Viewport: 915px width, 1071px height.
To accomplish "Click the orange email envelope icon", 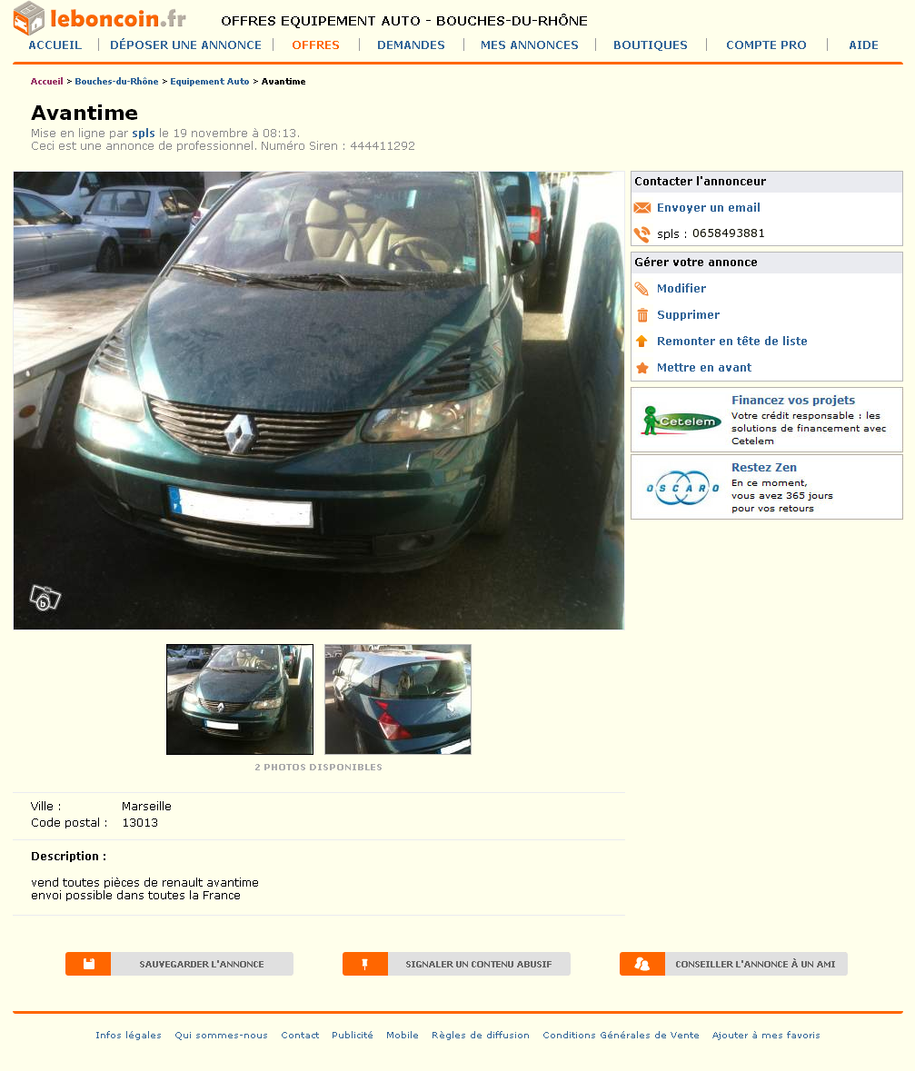I will 641,208.
